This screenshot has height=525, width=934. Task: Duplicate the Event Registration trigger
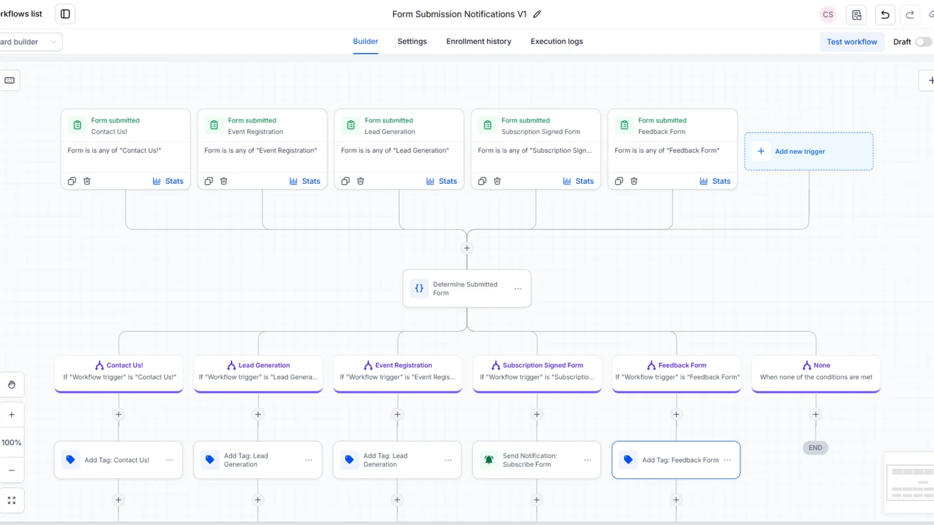coord(208,181)
